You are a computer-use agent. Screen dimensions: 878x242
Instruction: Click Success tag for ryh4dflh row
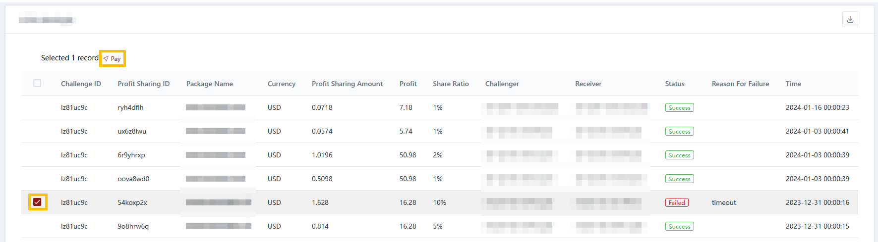[679, 107]
